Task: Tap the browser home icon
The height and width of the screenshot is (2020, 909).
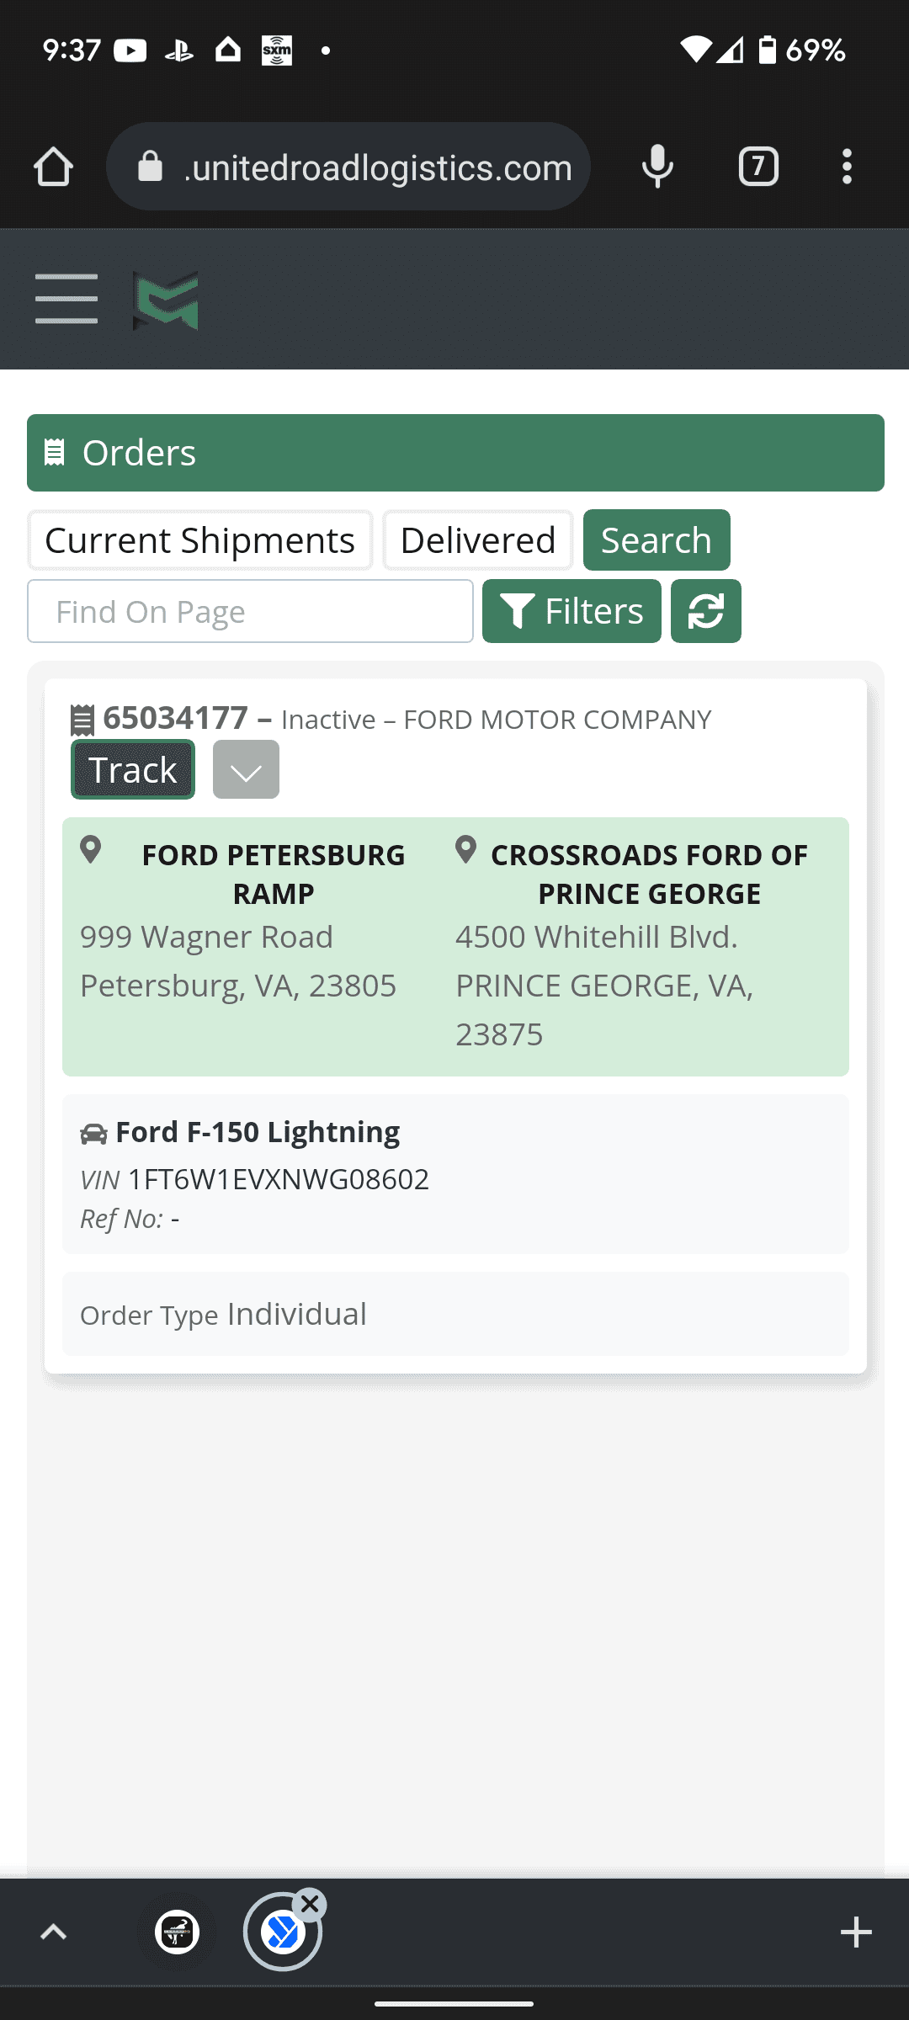Action: coord(53,167)
